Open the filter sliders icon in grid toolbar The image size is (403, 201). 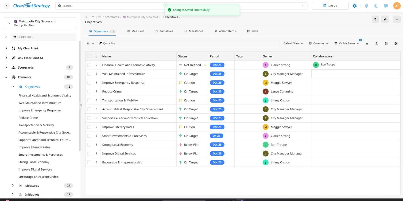[396, 43]
